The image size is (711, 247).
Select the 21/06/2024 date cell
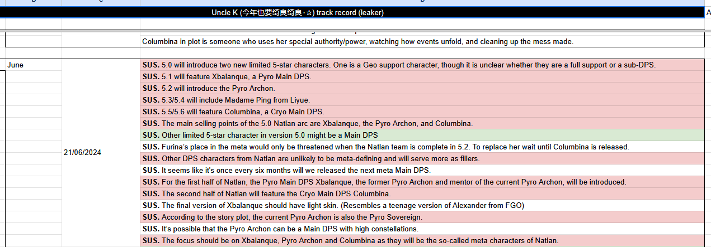coord(101,152)
